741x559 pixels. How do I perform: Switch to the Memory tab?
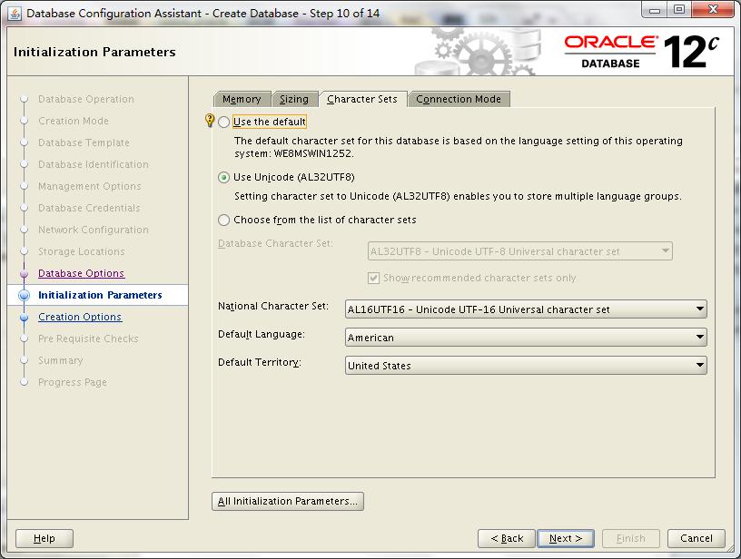(242, 99)
